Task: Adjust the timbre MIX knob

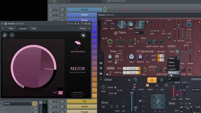Action: click(x=131, y=24)
